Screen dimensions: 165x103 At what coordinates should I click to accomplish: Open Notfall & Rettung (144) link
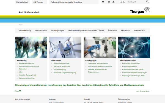coord(28,75)
